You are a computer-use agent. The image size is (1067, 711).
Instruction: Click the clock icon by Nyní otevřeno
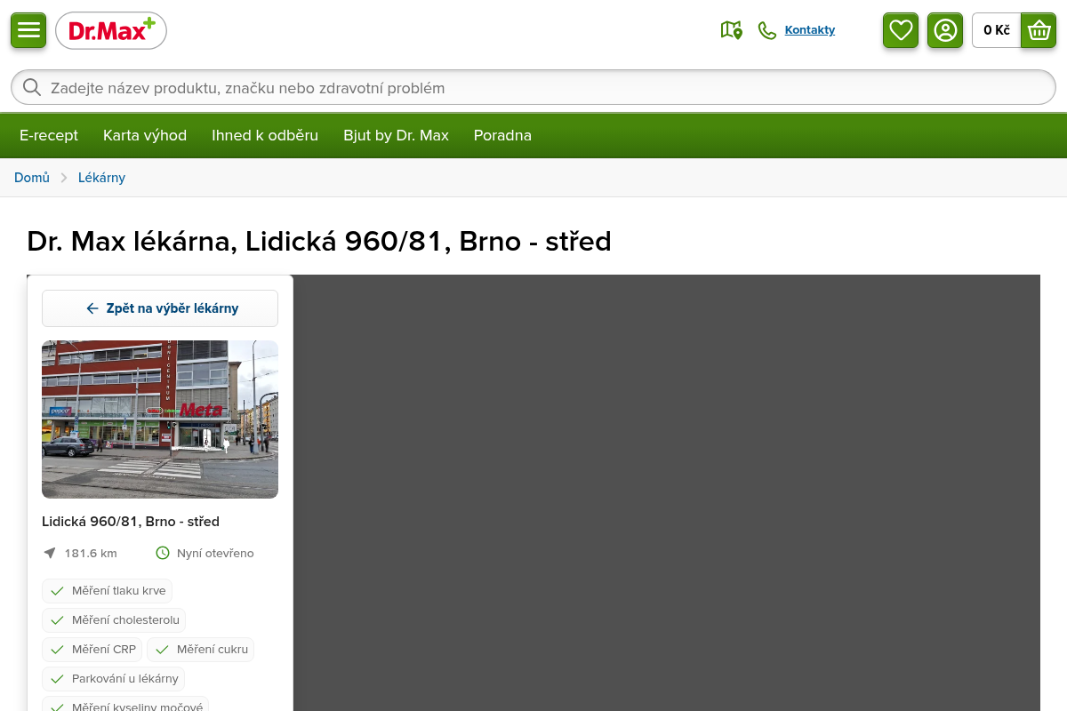(x=163, y=553)
